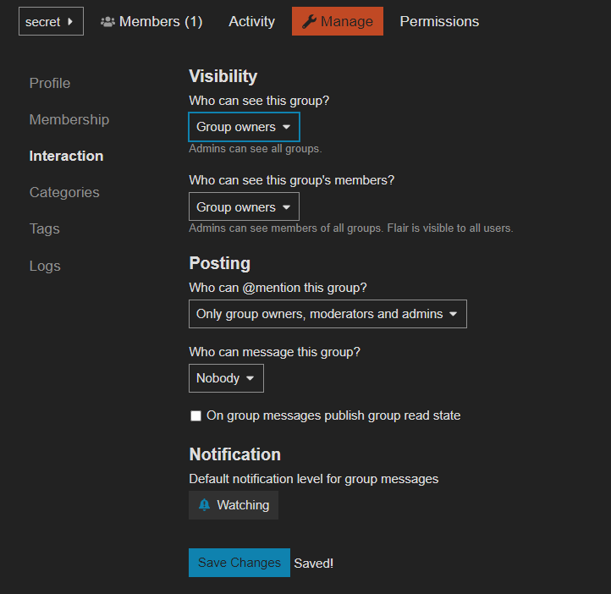Click 'Admins can see all groups.' hint
Image resolution: width=611 pixels, height=594 pixels.
[x=256, y=149]
